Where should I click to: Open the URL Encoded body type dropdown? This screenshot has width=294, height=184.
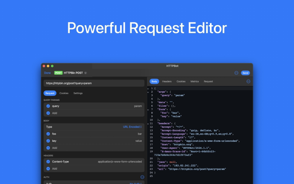coord(133,127)
